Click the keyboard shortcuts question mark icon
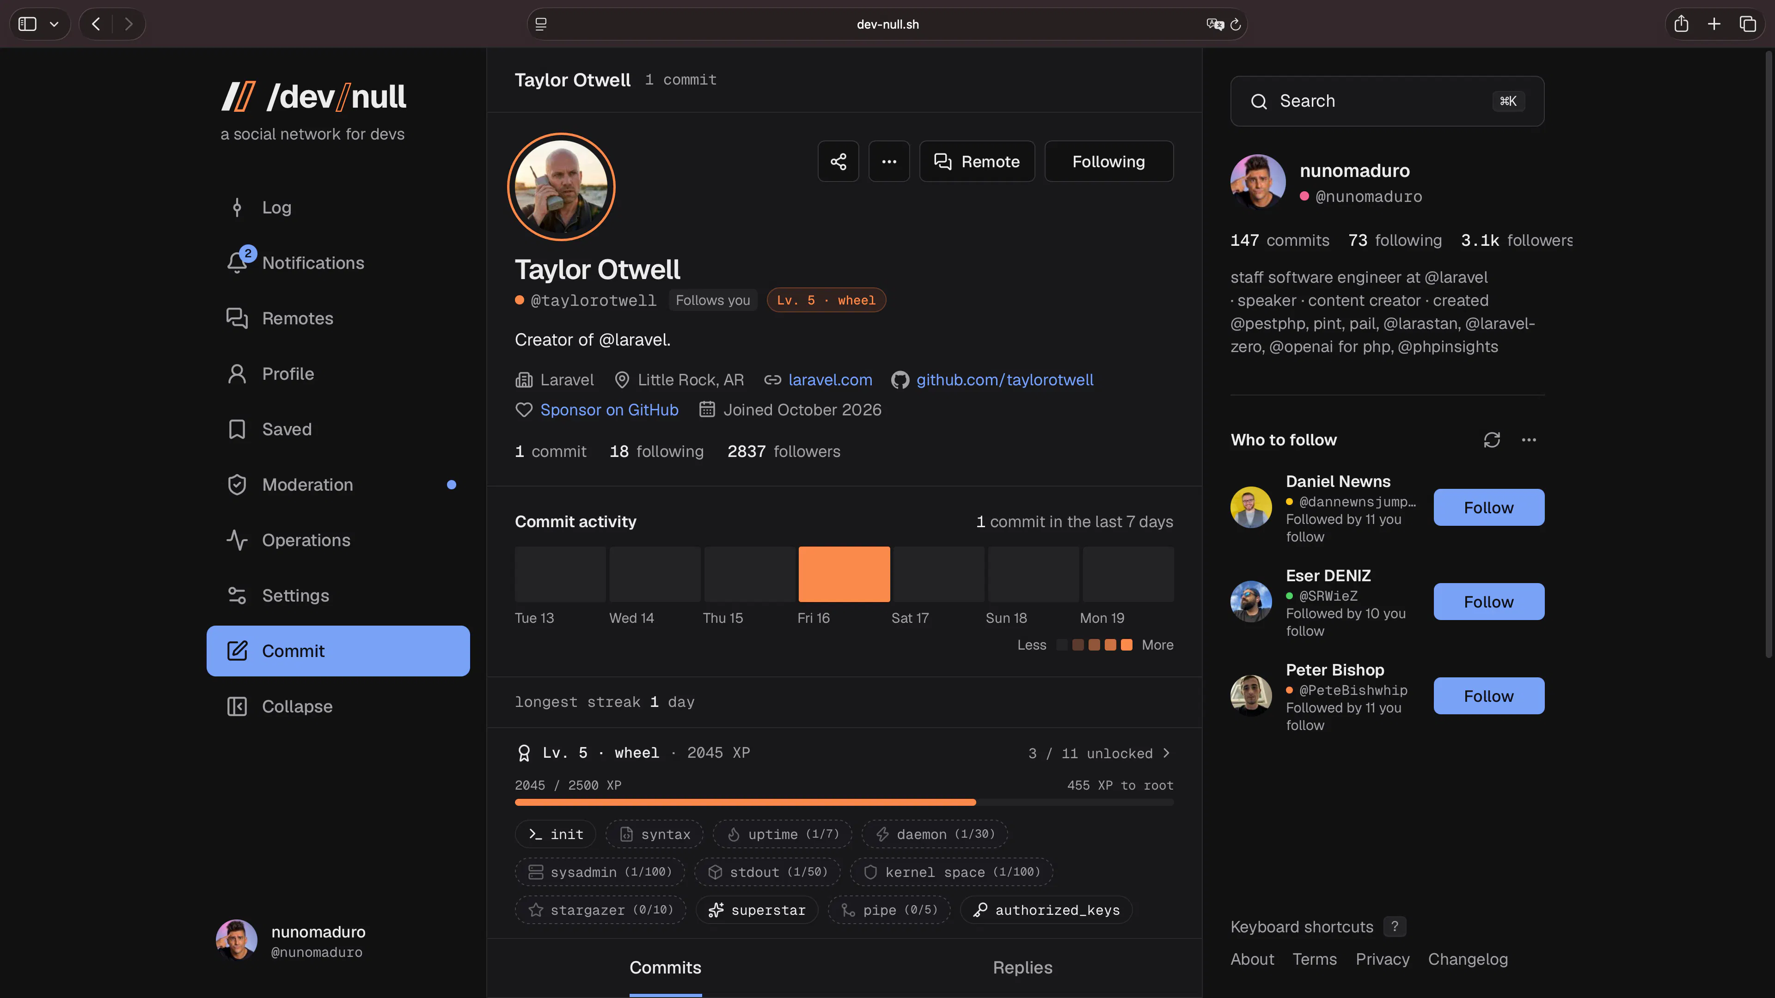Image resolution: width=1775 pixels, height=998 pixels. (1395, 926)
